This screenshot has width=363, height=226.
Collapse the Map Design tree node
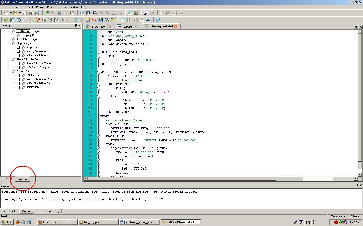click(x=8, y=43)
